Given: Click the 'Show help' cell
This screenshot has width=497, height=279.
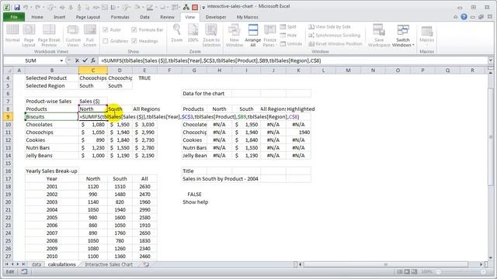Looking at the screenshot, I should 195,201.
